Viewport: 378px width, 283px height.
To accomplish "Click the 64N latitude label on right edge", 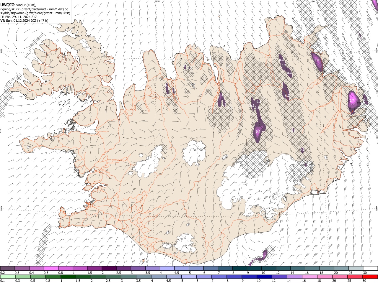I will pos(377,208).
